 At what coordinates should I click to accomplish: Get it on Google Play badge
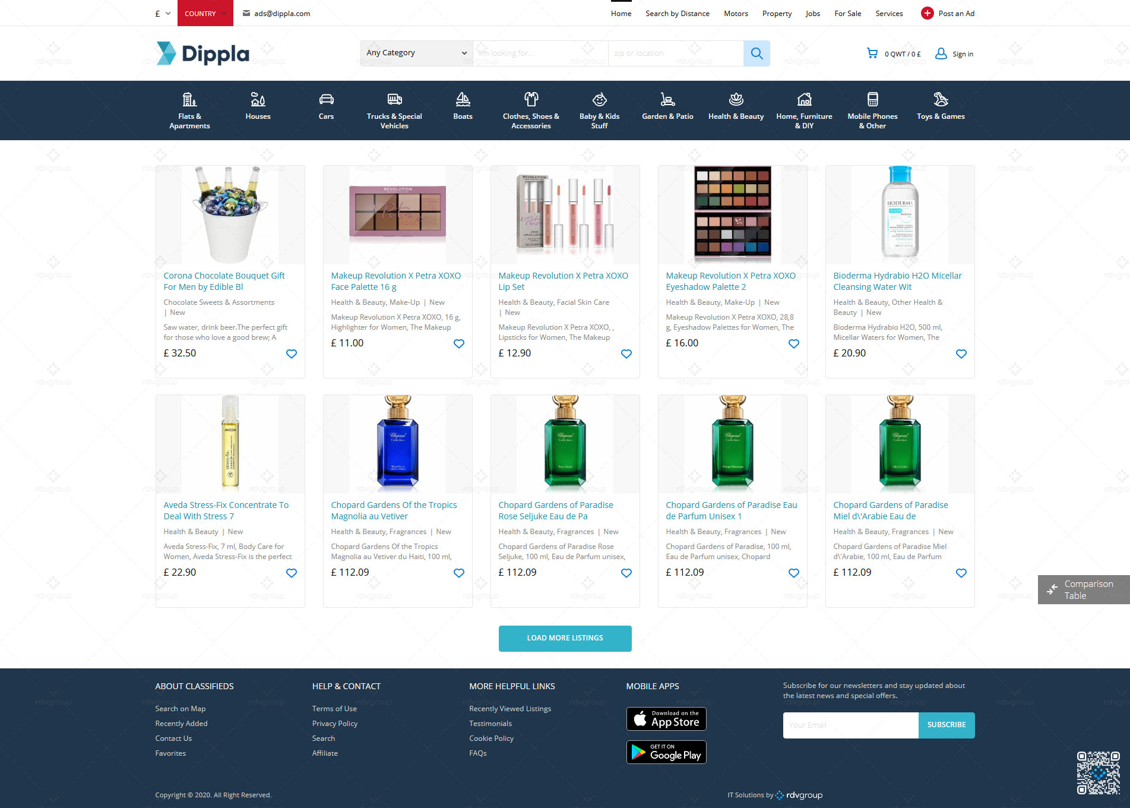click(x=666, y=752)
